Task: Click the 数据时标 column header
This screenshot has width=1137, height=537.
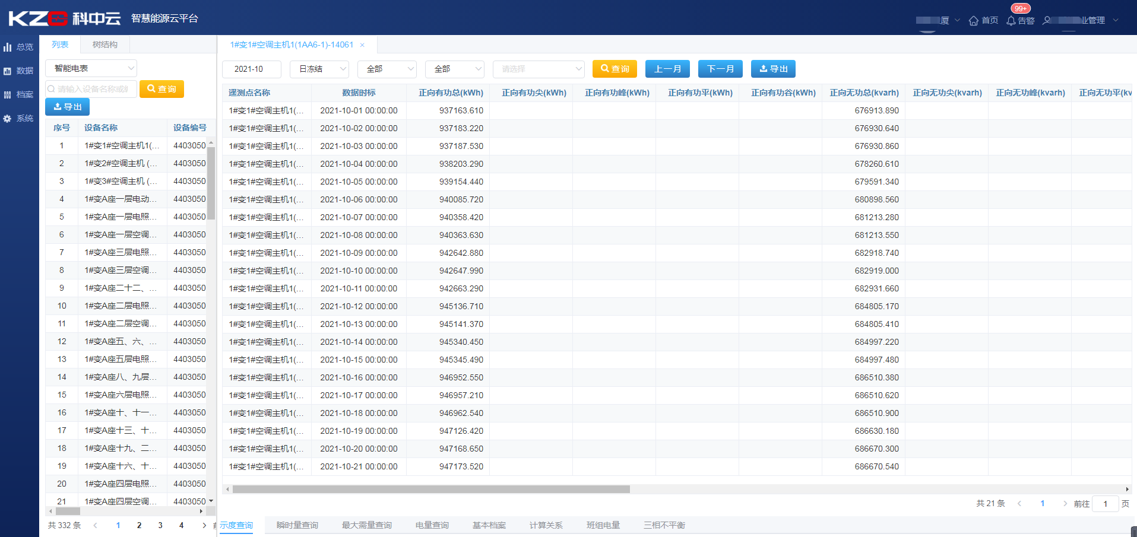Action: click(x=359, y=93)
